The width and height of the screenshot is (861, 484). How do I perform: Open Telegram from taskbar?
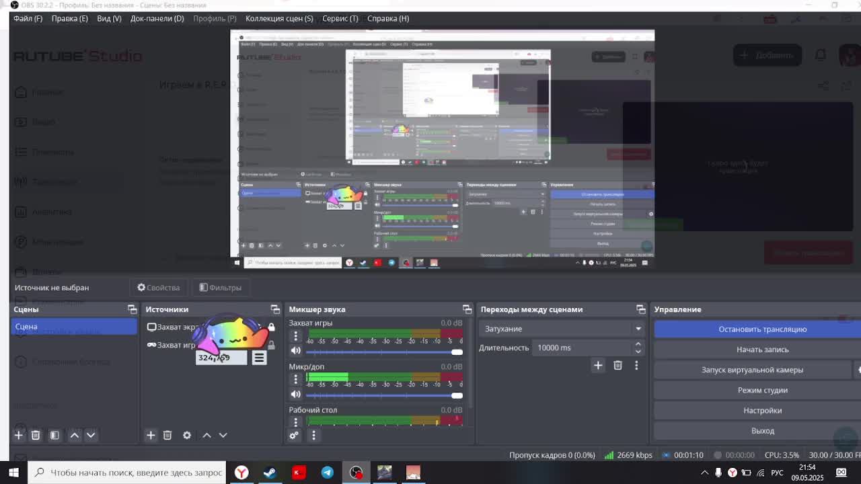pyautogui.click(x=328, y=473)
